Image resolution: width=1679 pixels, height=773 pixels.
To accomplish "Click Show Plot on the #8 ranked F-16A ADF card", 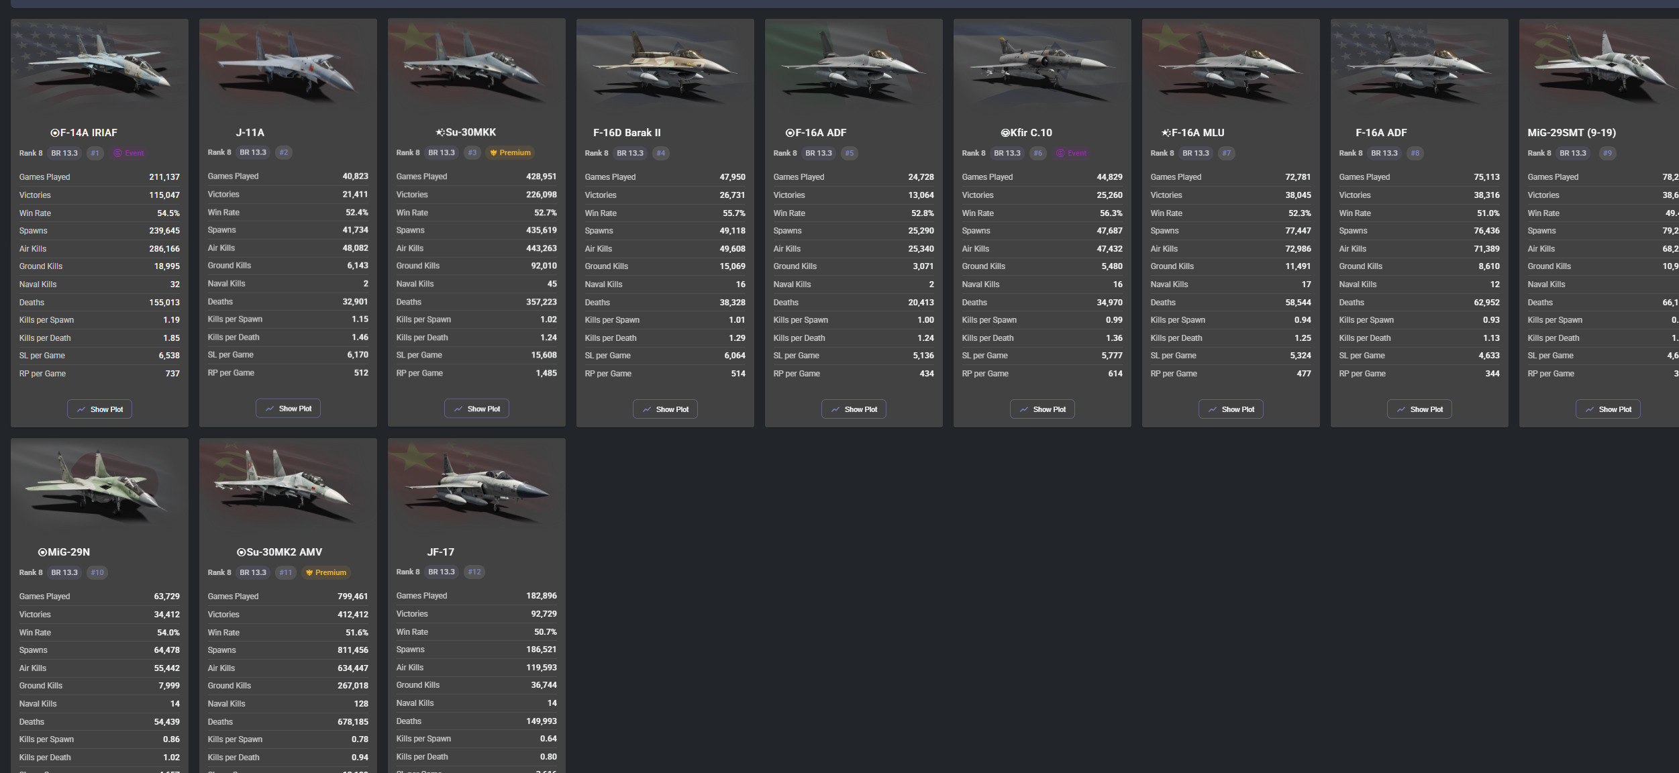I will point(1419,409).
